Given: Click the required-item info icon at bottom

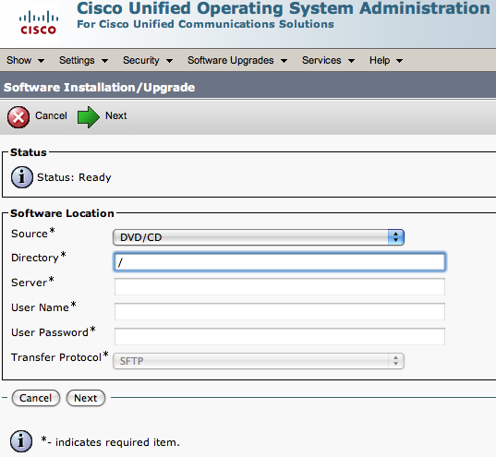Looking at the screenshot, I should click(x=21, y=441).
